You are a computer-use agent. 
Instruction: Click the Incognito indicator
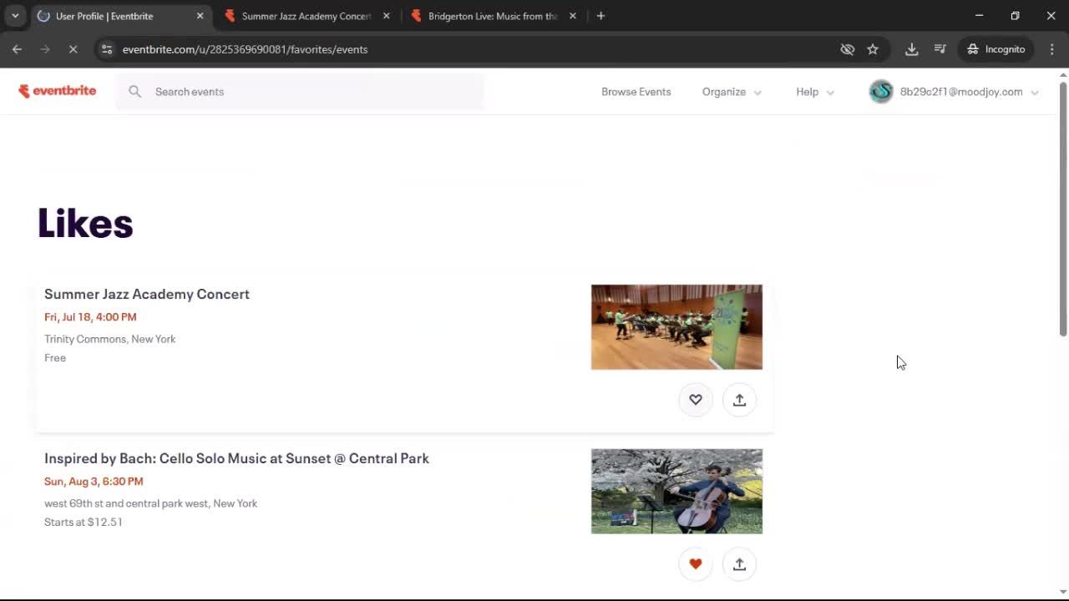tap(996, 49)
